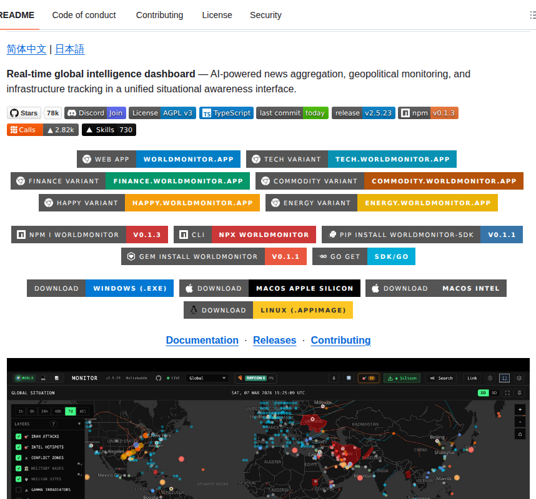Open the Energy Variant badge
Viewport: 536px width, 499px height.
coord(382,203)
